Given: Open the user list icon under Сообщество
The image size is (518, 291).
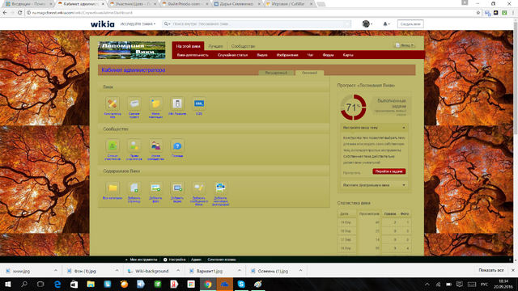Looking at the screenshot, I should point(113,145).
